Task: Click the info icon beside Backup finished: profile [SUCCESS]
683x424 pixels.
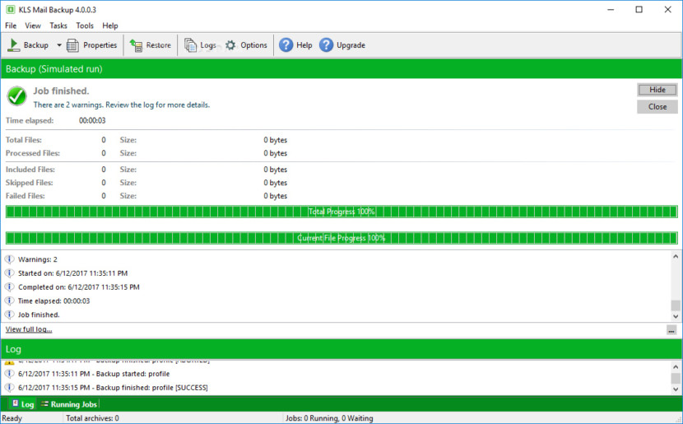Action: click(x=9, y=388)
